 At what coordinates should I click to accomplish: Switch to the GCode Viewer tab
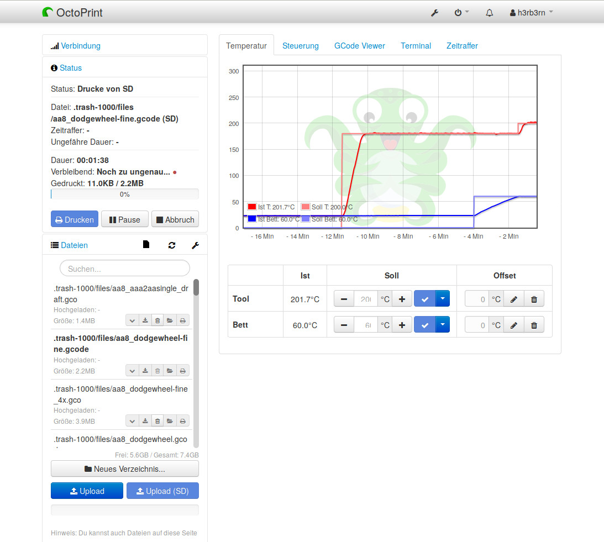click(359, 46)
